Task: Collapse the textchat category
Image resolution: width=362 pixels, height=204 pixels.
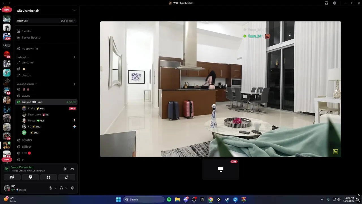Action: 23,57
